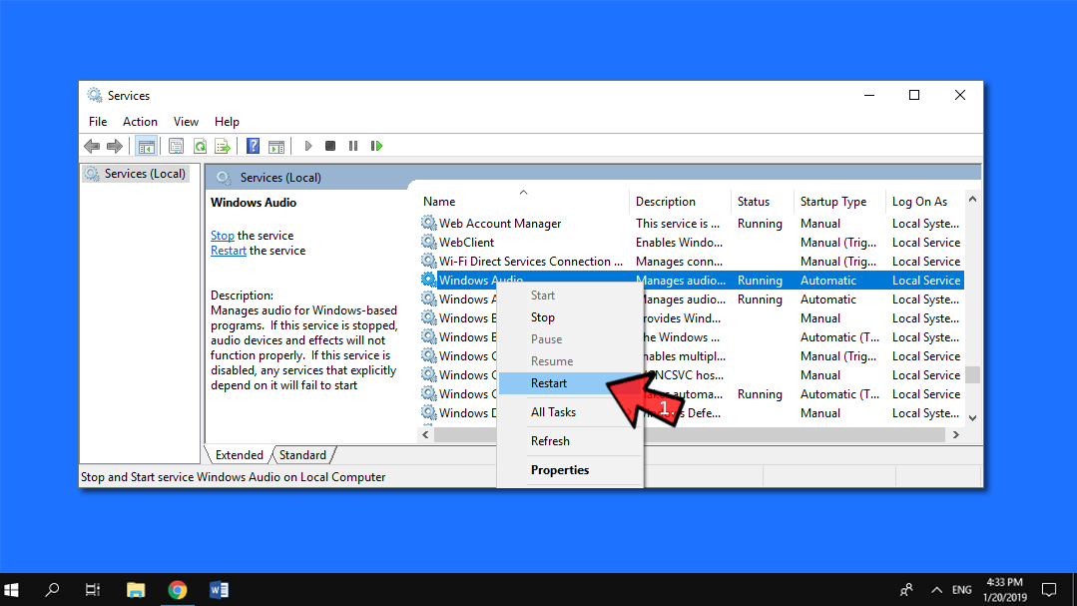Choose Restart from the context menu

549,383
